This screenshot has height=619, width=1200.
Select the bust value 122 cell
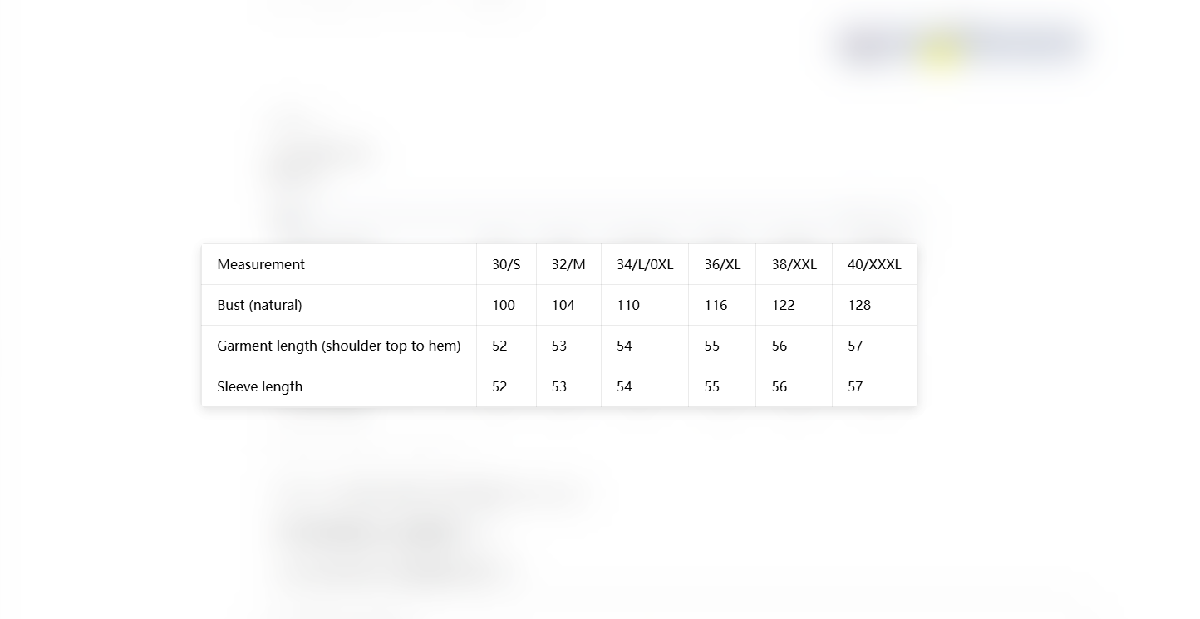click(x=794, y=305)
